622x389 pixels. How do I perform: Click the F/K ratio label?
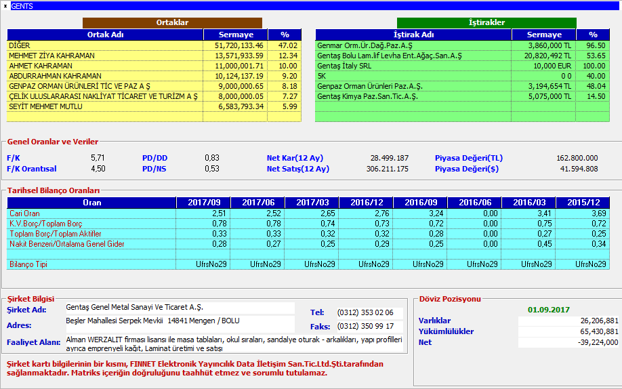click(14, 158)
